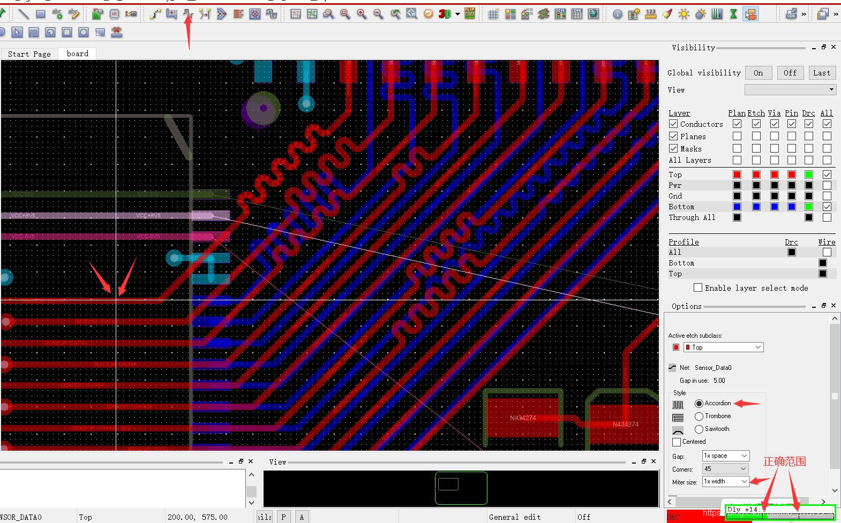Viewport: 841px width, 523px height.
Task: Click the Sensor_Data0 net name text
Action: [x=713, y=368]
